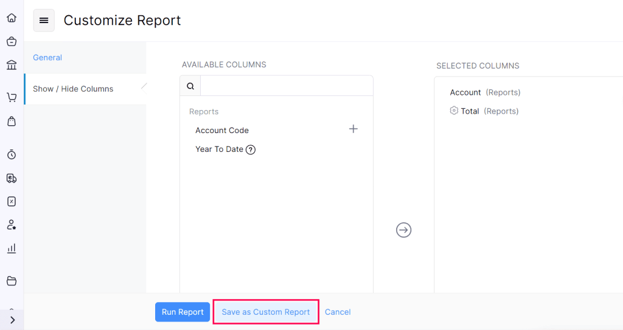Open the Banking building icon

12,65
